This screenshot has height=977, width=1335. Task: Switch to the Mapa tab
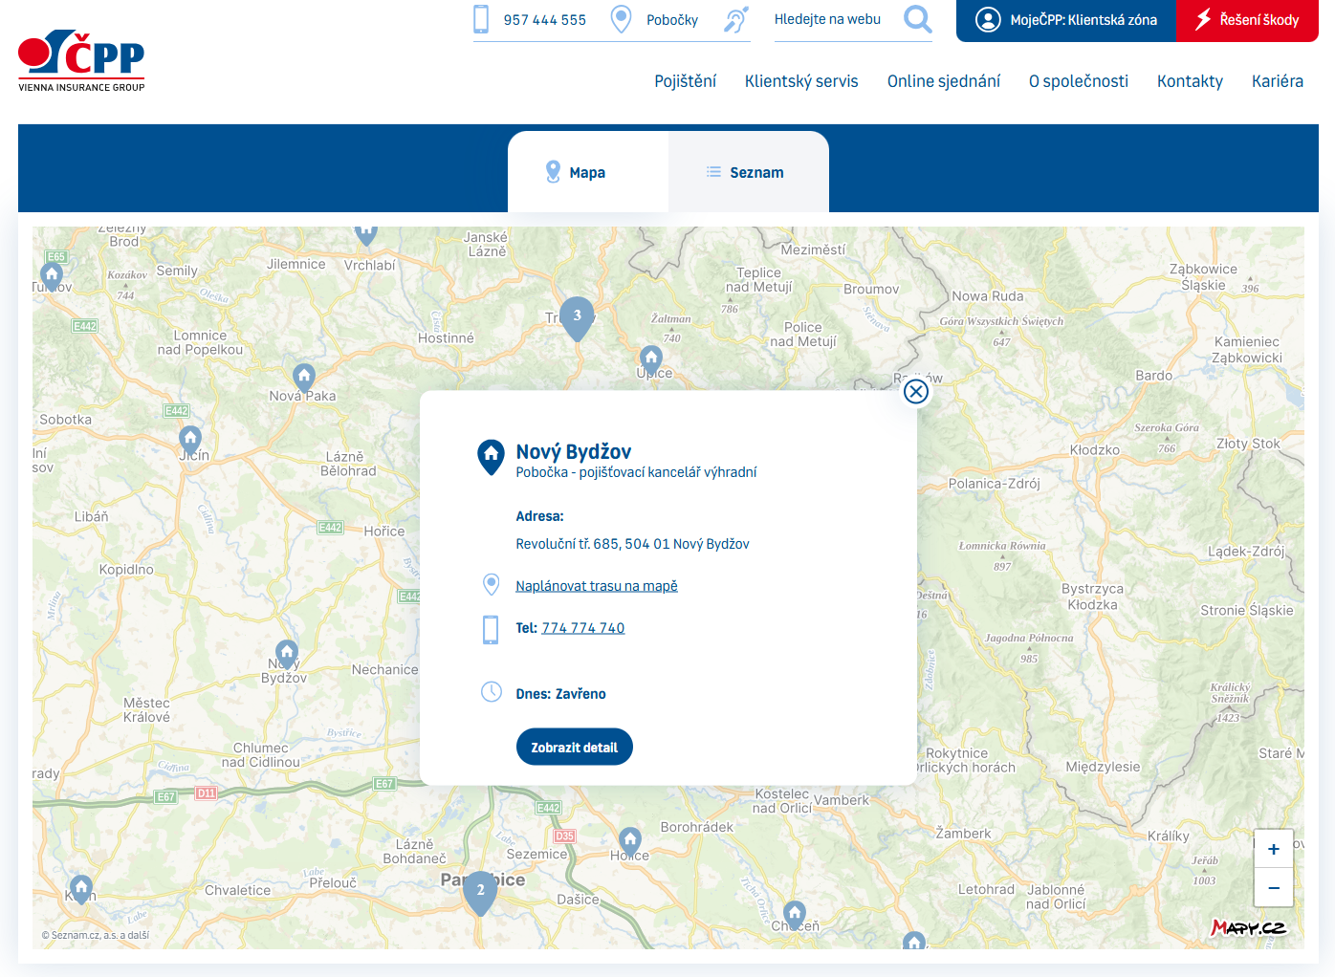click(x=588, y=172)
